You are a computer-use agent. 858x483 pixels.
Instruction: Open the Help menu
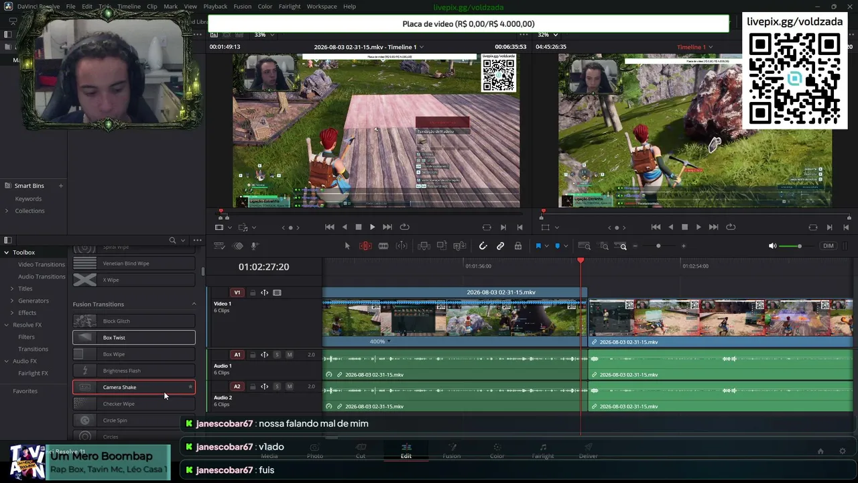point(349,7)
